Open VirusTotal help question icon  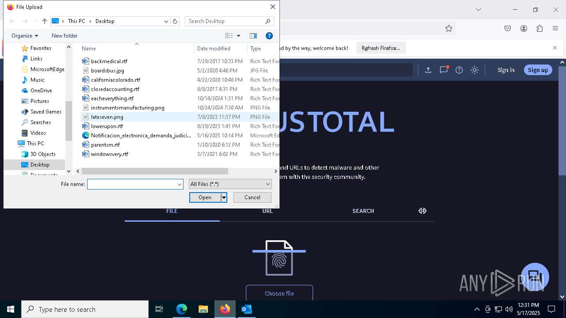459,70
